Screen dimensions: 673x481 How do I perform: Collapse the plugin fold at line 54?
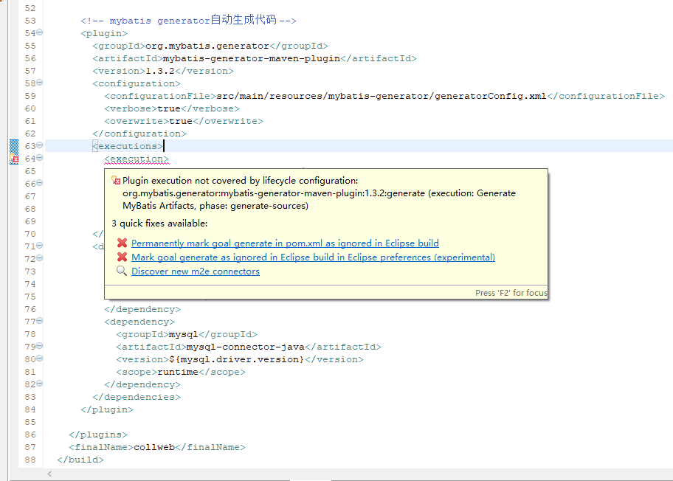pos(40,32)
